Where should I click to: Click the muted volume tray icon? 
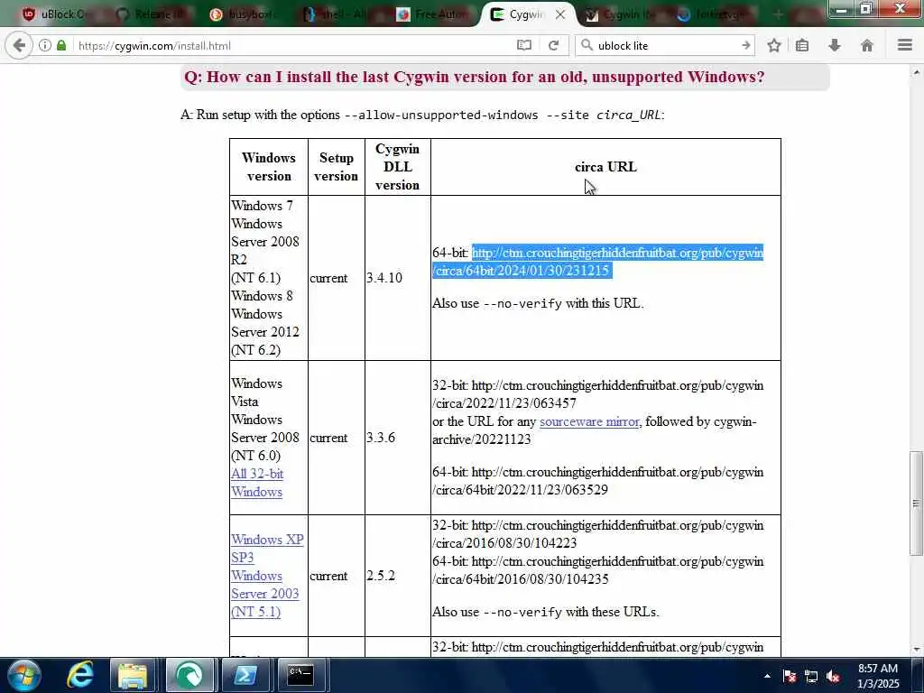click(833, 676)
